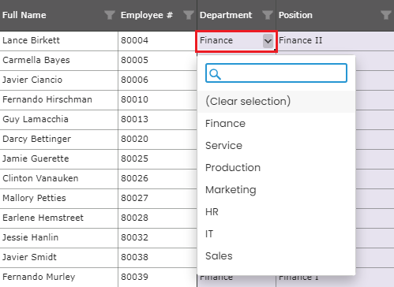Click employee number 80025 cell
This screenshot has height=287, width=394.
[157, 159]
